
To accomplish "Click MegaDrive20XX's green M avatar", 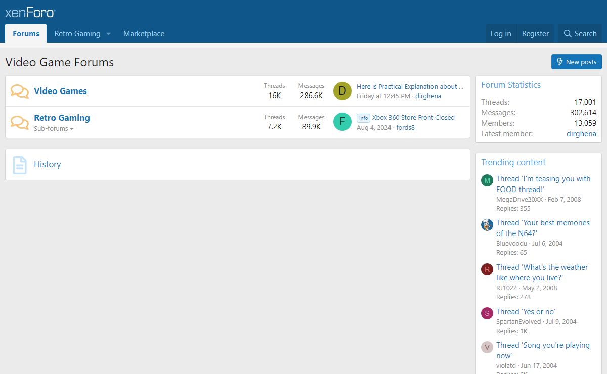I will (487, 180).
